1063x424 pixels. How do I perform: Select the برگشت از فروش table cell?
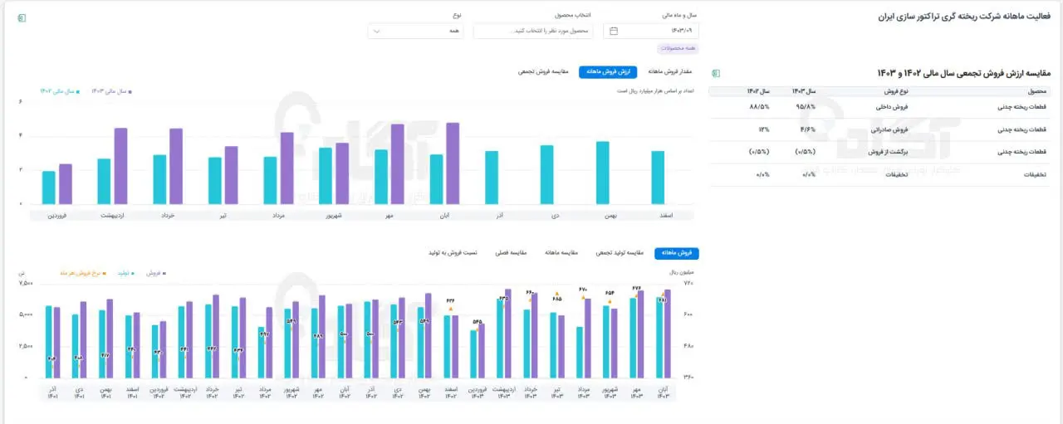[889, 152]
